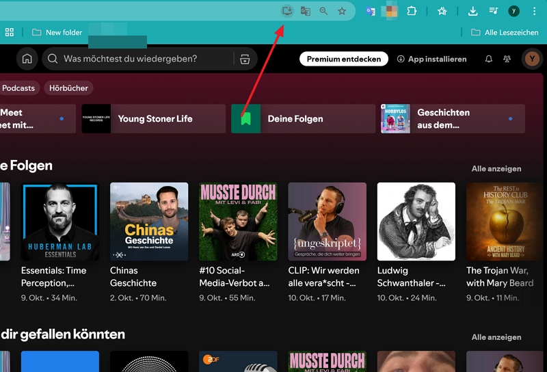
Task: Select the 'Hörbücher' filter chip
Action: pos(68,88)
